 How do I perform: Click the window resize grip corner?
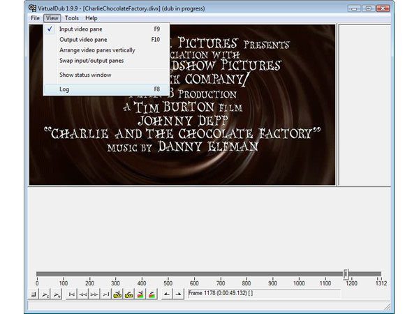pos(388,307)
